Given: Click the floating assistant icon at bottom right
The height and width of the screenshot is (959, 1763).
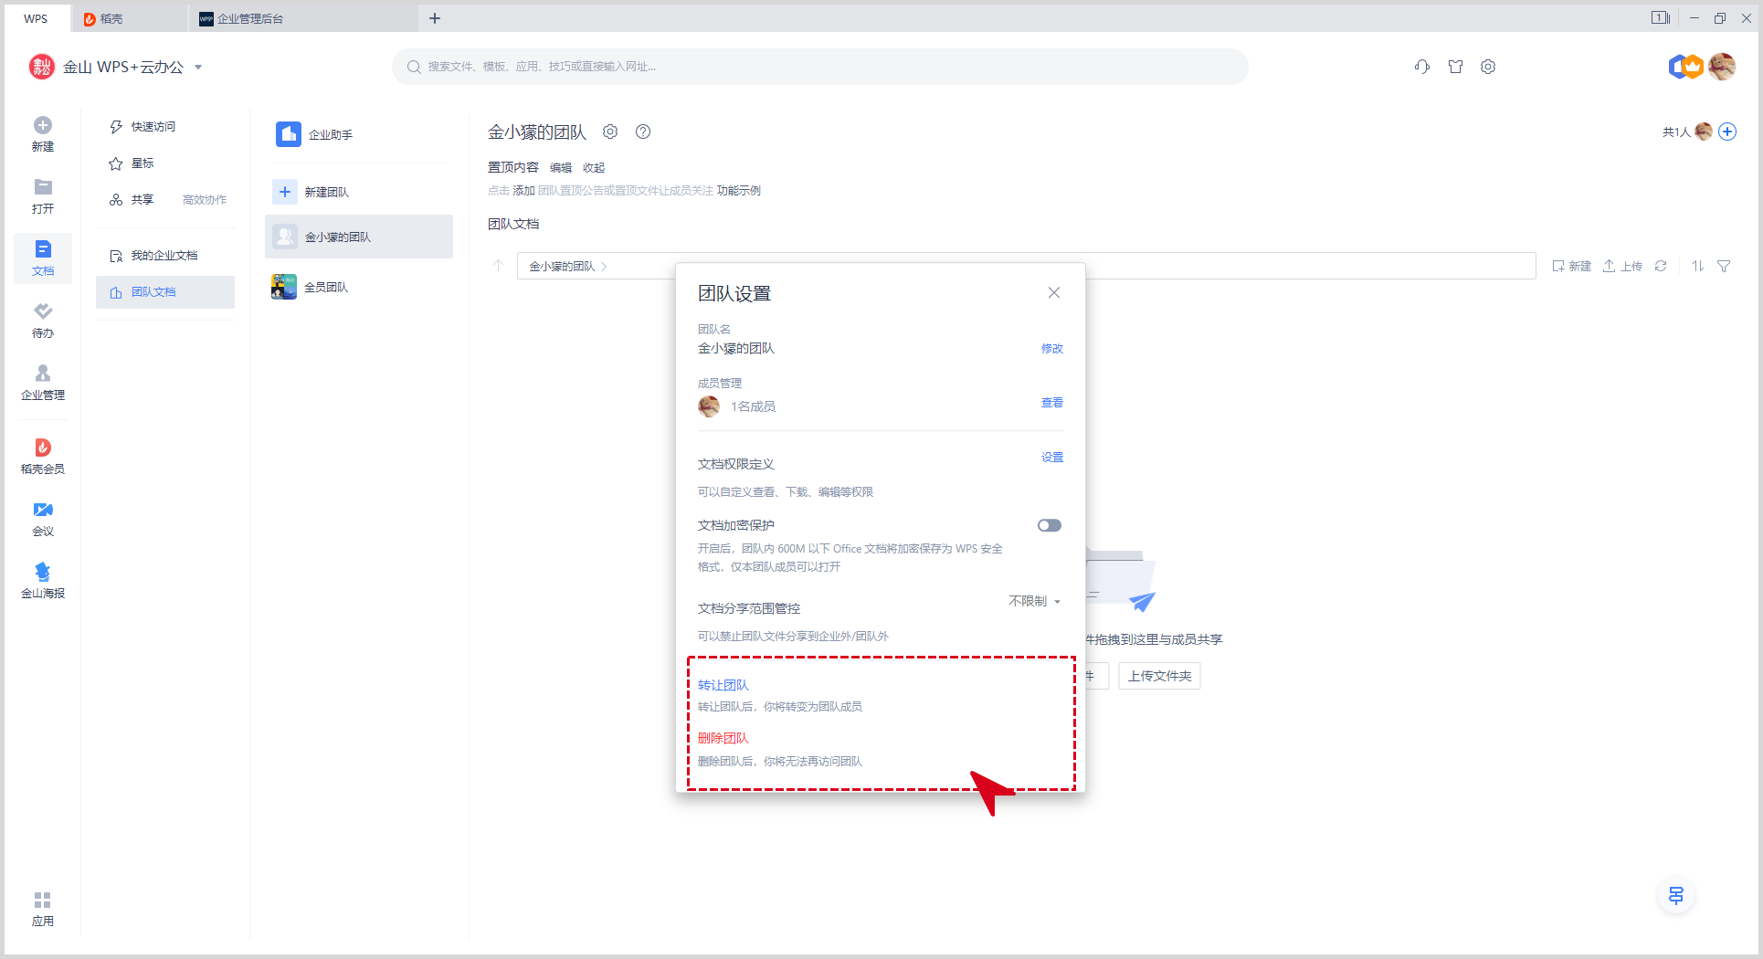Looking at the screenshot, I should pyautogui.click(x=1676, y=895).
